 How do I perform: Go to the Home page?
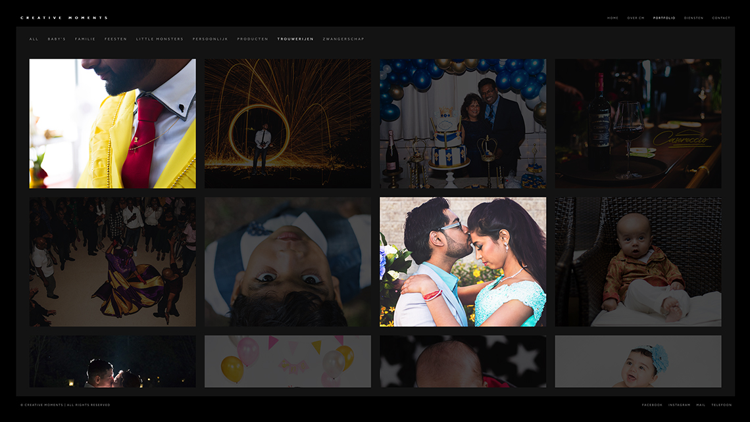point(612,18)
